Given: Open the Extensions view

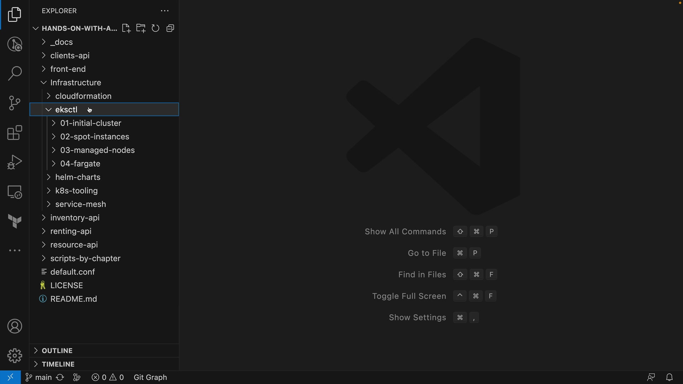Looking at the screenshot, I should (15, 133).
